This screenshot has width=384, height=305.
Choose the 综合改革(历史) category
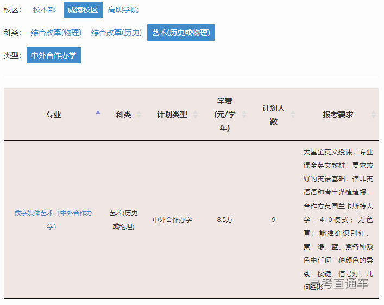pos(116,33)
